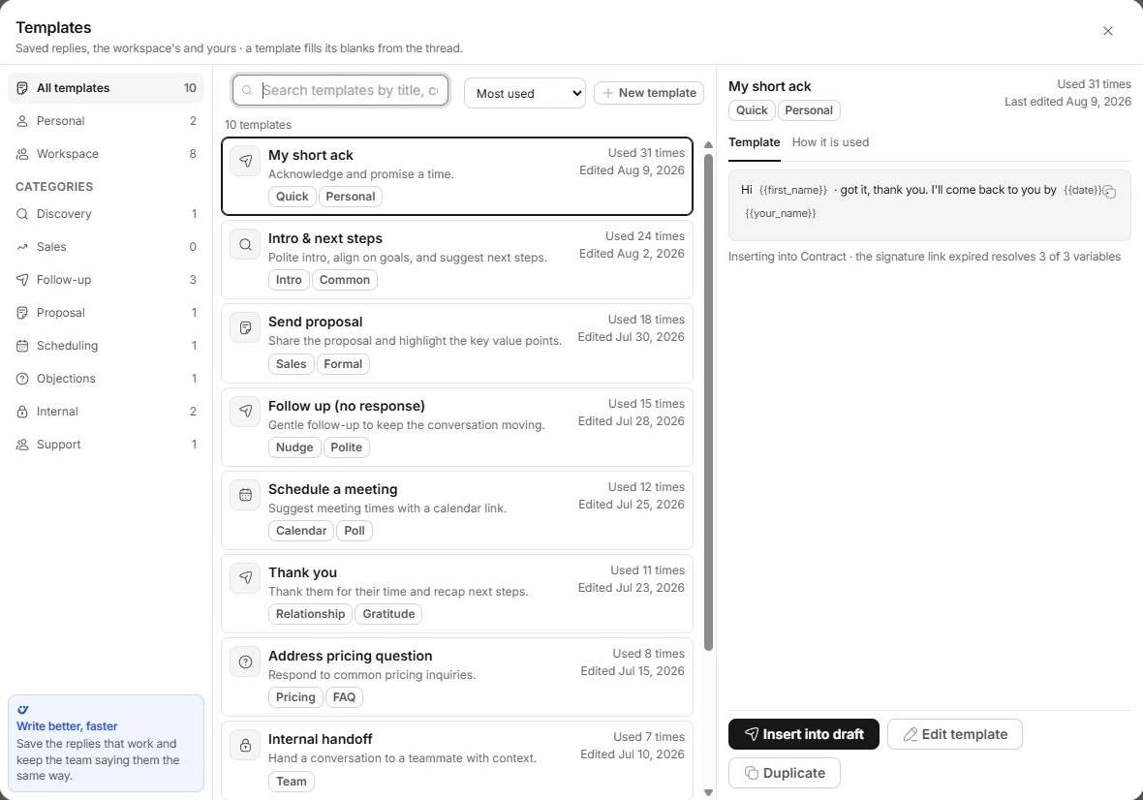Image resolution: width=1143 pixels, height=800 pixels.
Task: Select the Follow-up category
Action: tap(106, 280)
